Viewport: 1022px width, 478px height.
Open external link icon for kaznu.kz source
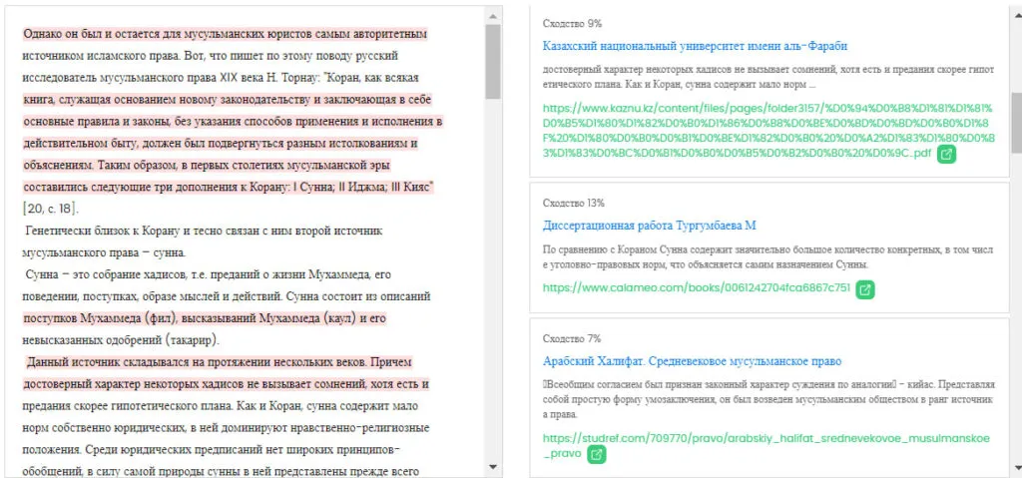coord(947,155)
